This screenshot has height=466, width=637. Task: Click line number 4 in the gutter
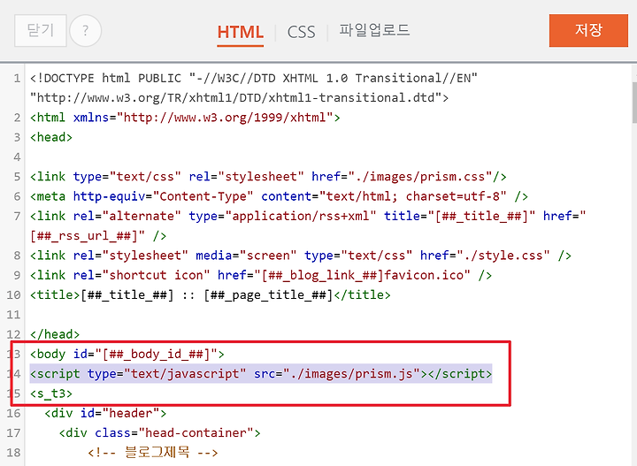[x=17, y=157]
